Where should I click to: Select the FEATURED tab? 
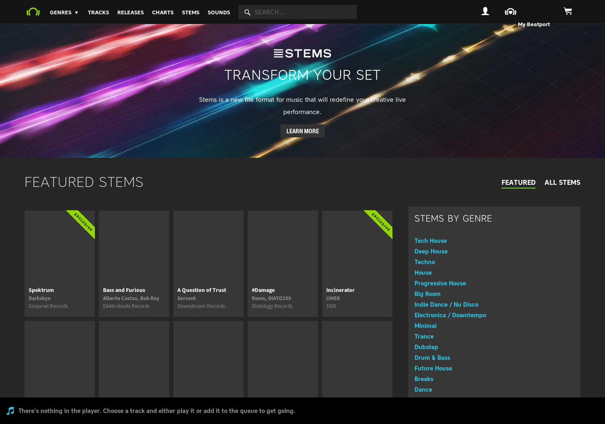pyautogui.click(x=518, y=182)
